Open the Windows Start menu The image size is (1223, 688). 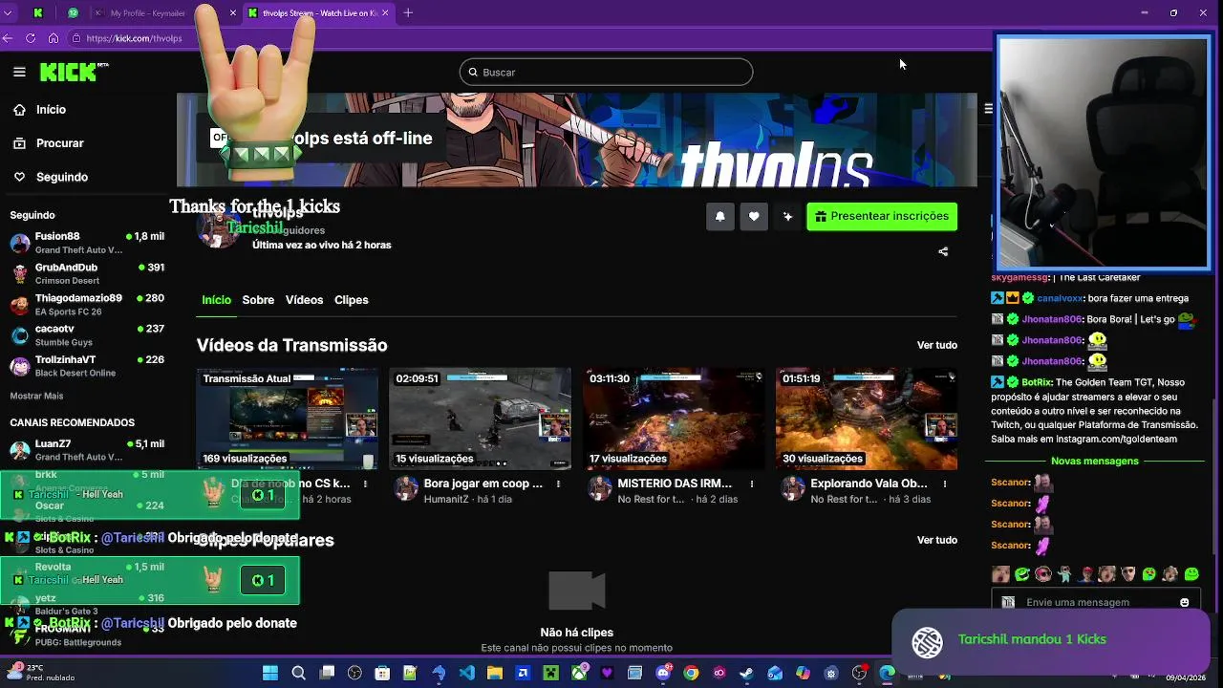click(x=270, y=673)
